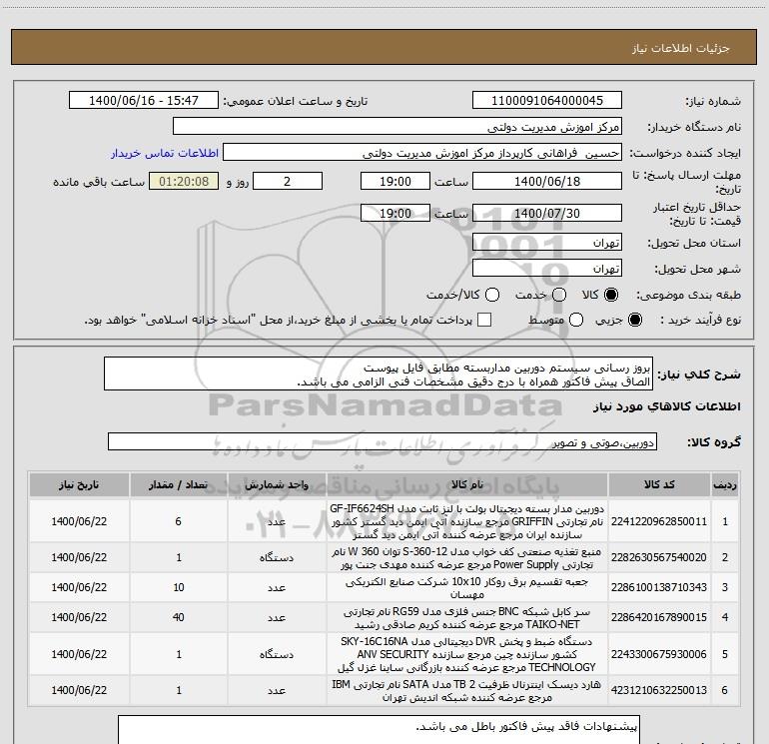Open the اطلاعات تماس خریدار link
The height and width of the screenshot is (744, 769).
tap(165, 153)
